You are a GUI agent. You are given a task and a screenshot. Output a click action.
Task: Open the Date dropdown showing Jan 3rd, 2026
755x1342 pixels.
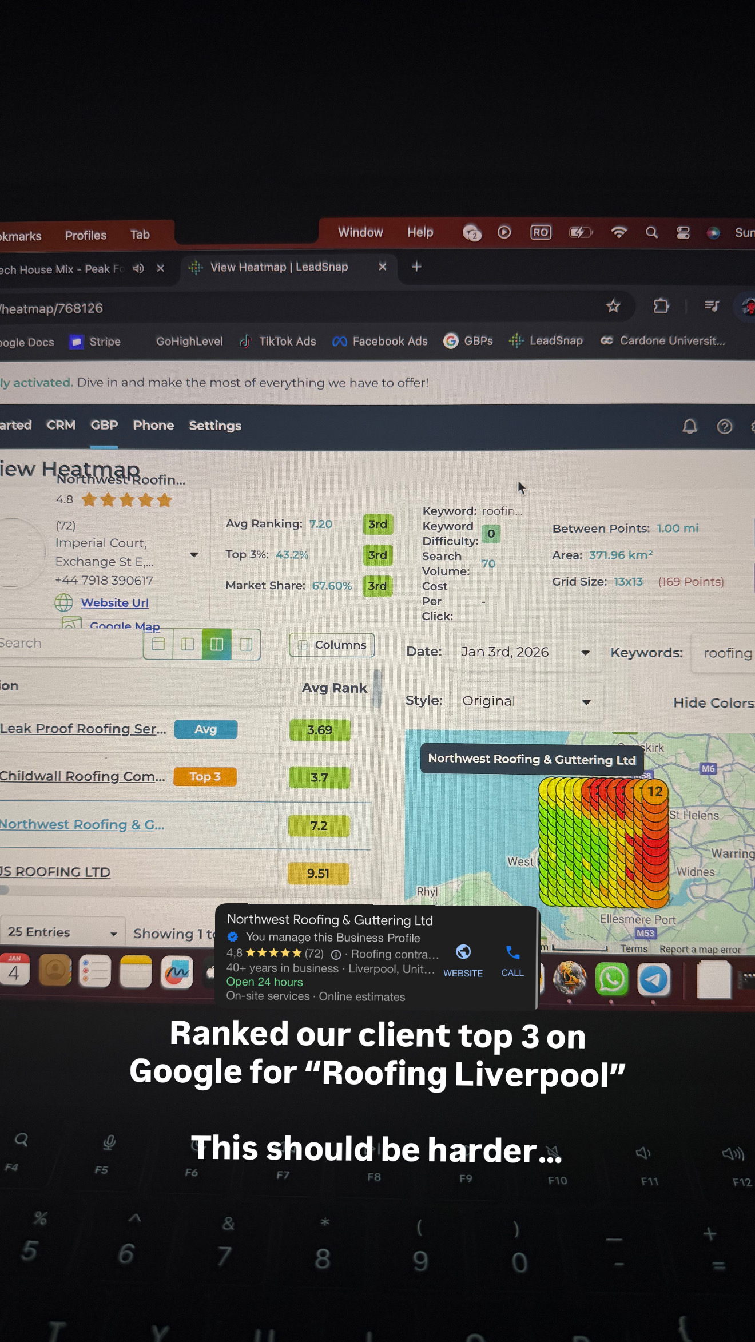pos(525,653)
